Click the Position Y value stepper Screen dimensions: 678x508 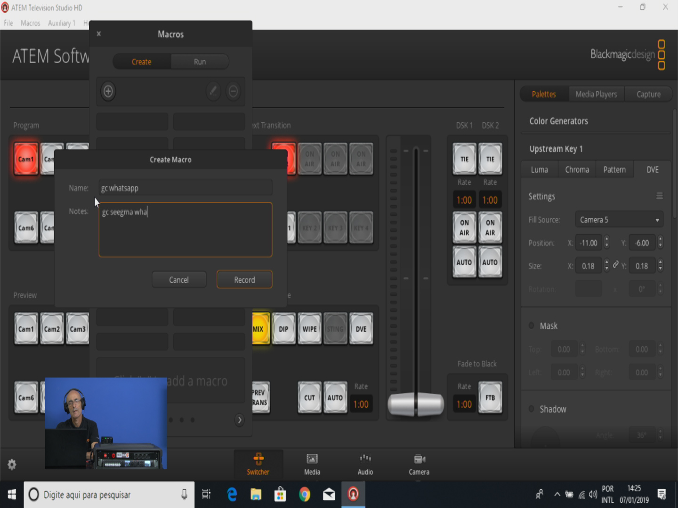[x=660, y=243]
